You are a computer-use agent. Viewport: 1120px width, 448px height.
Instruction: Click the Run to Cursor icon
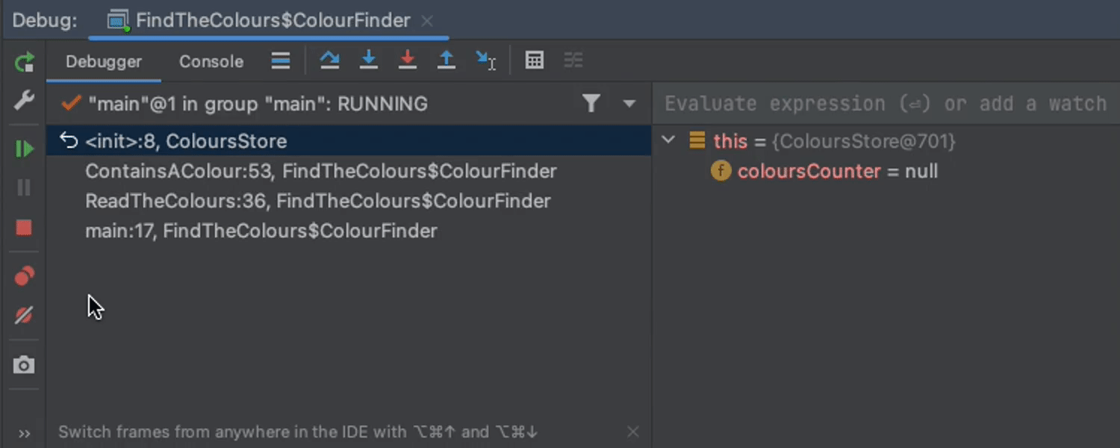(x=485, y=61)
